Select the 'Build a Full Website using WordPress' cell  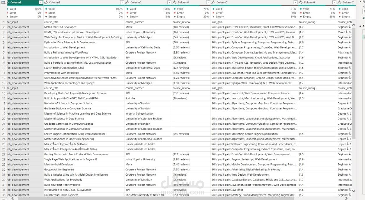(84, 53)
